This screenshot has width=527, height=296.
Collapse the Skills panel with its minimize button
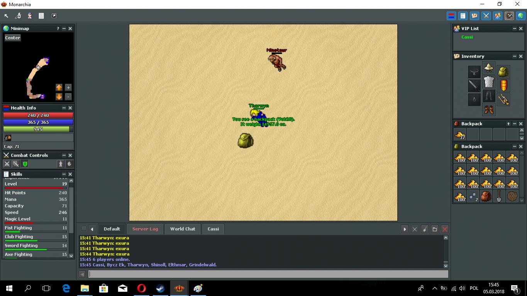coord(64,174)
